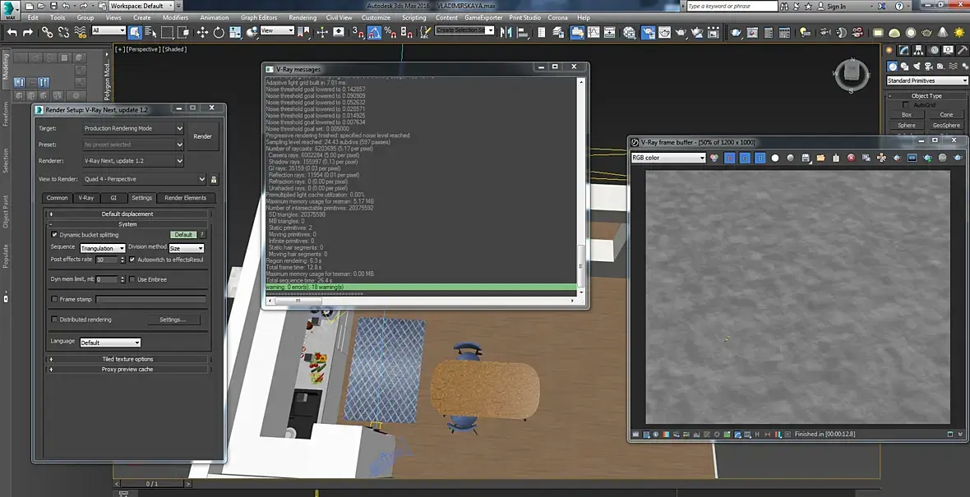Viewport: 970px width, 497px height.
Task: Activate the Select and Scale tool
Action: coord(235,32)
